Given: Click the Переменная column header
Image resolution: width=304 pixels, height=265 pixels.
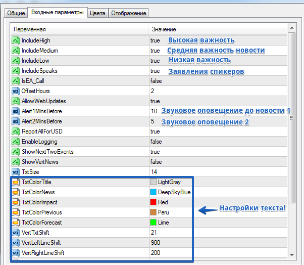Looking at the screenshot, I should (30, 30).
